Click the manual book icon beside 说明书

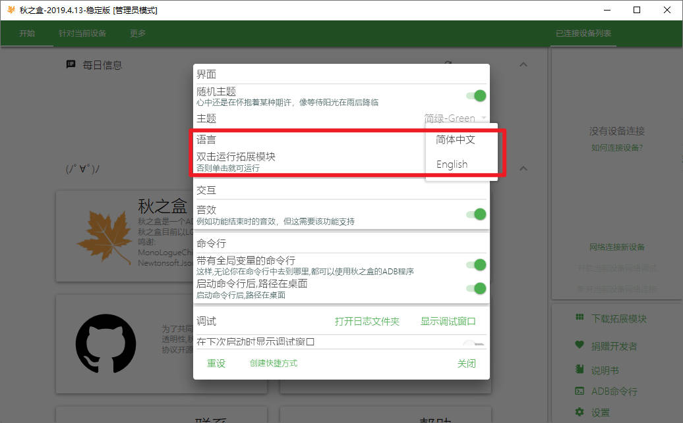[x=579, y=369]
